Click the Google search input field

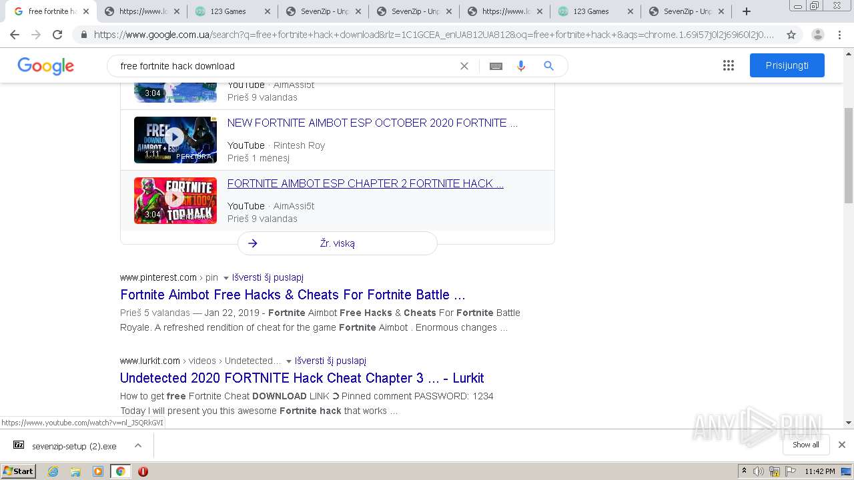tap(287, 66)
